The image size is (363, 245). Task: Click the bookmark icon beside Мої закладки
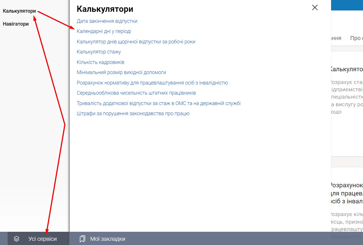click(x=82, y=239)
